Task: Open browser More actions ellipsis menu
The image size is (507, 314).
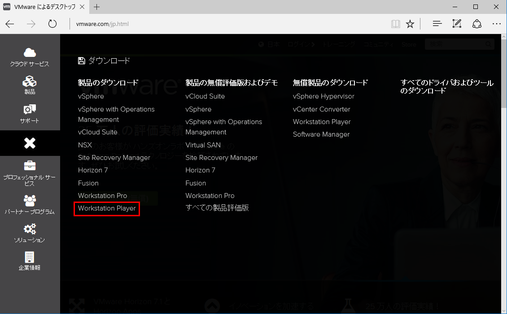Action: 497,24
